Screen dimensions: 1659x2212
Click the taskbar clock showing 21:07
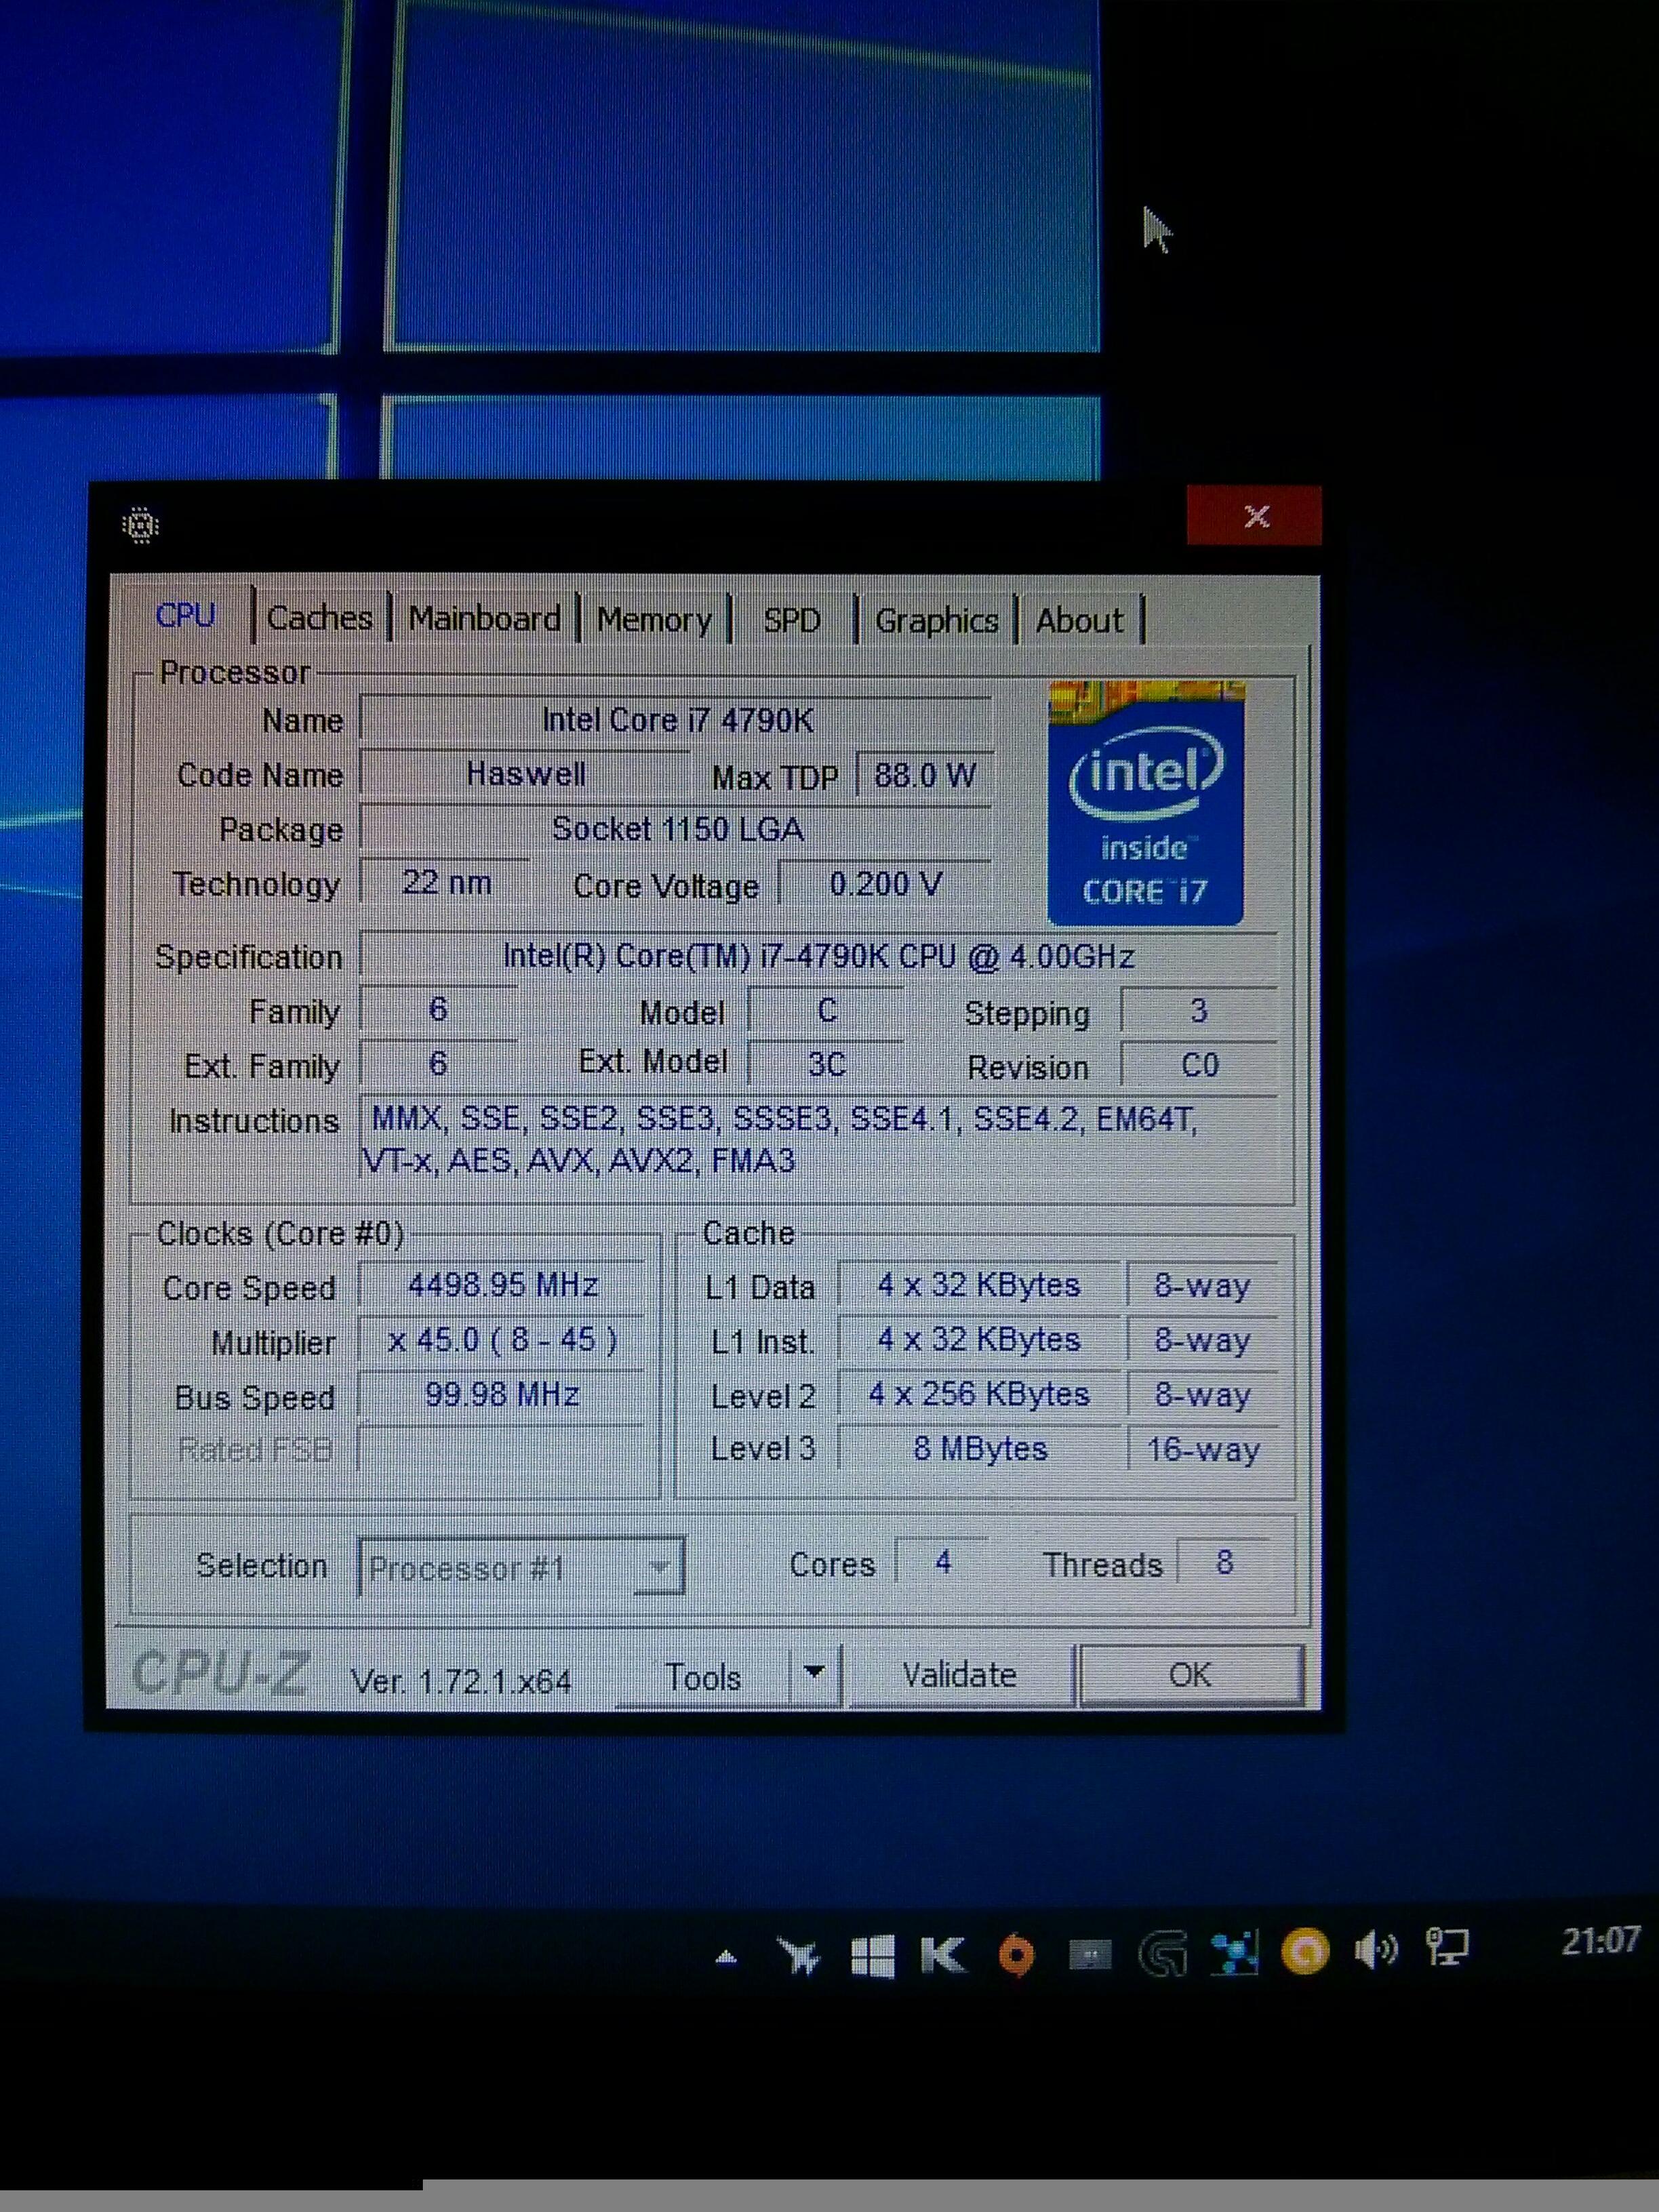[1599, 1941]
